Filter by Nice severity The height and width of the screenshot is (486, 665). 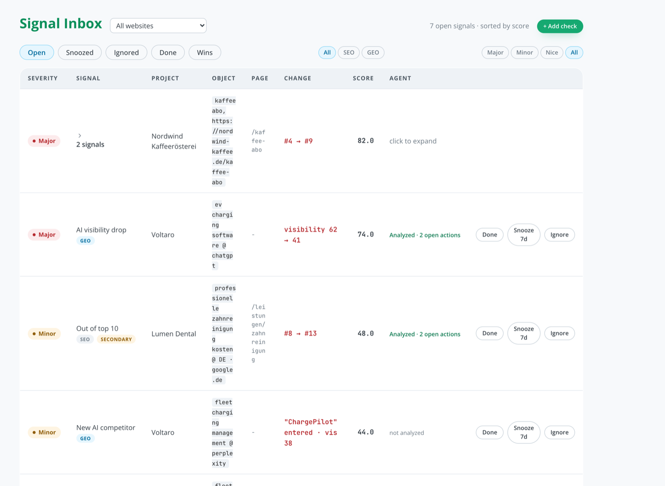(552, 52)
